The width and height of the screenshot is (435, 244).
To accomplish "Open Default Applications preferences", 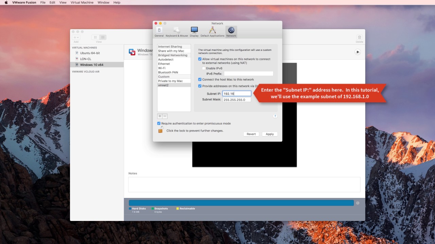I will [212, 32].
